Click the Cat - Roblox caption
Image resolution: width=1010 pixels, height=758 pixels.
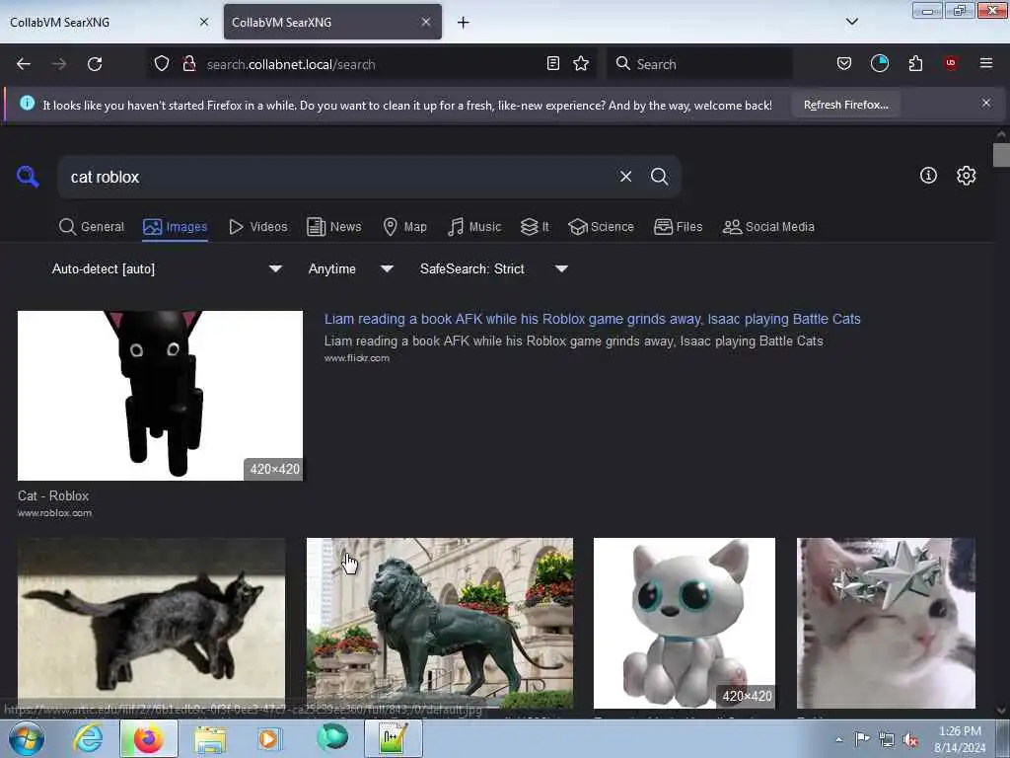(53, 495)
